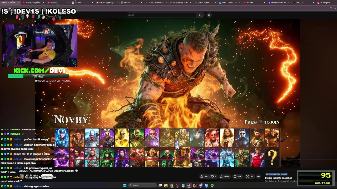Open Windows Start menu

click(x=125, y=185)
